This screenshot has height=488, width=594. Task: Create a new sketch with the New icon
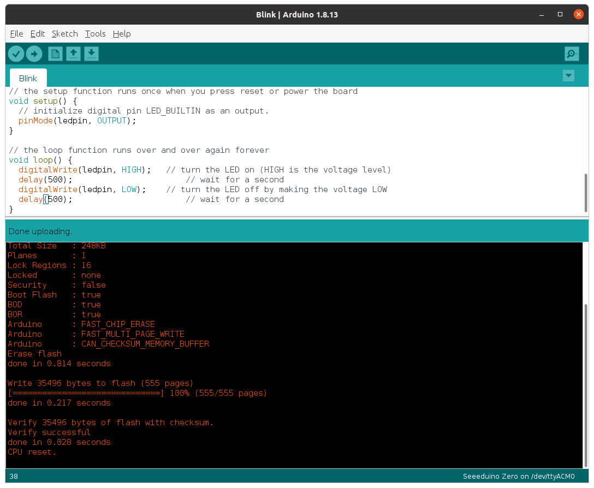coord(55,54)
